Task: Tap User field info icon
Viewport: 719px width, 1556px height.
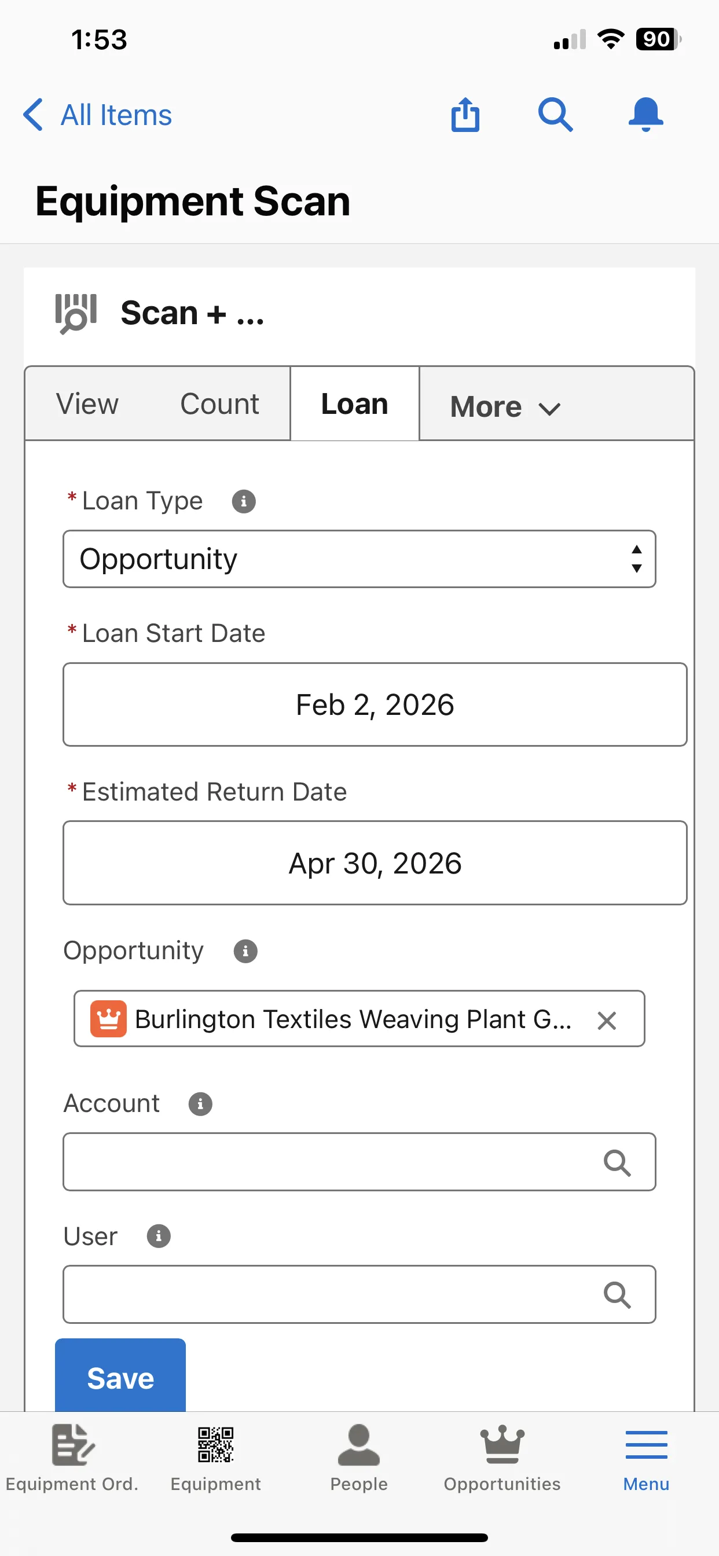Action: tap(158, 1236)
